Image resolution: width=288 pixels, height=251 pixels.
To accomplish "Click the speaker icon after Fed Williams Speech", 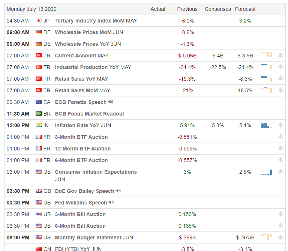I will click(111, 203).
